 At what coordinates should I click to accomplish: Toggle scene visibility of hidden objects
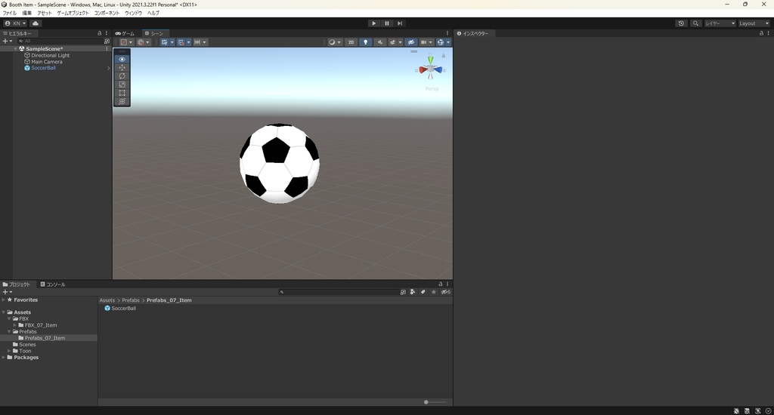tap(410, 42)
